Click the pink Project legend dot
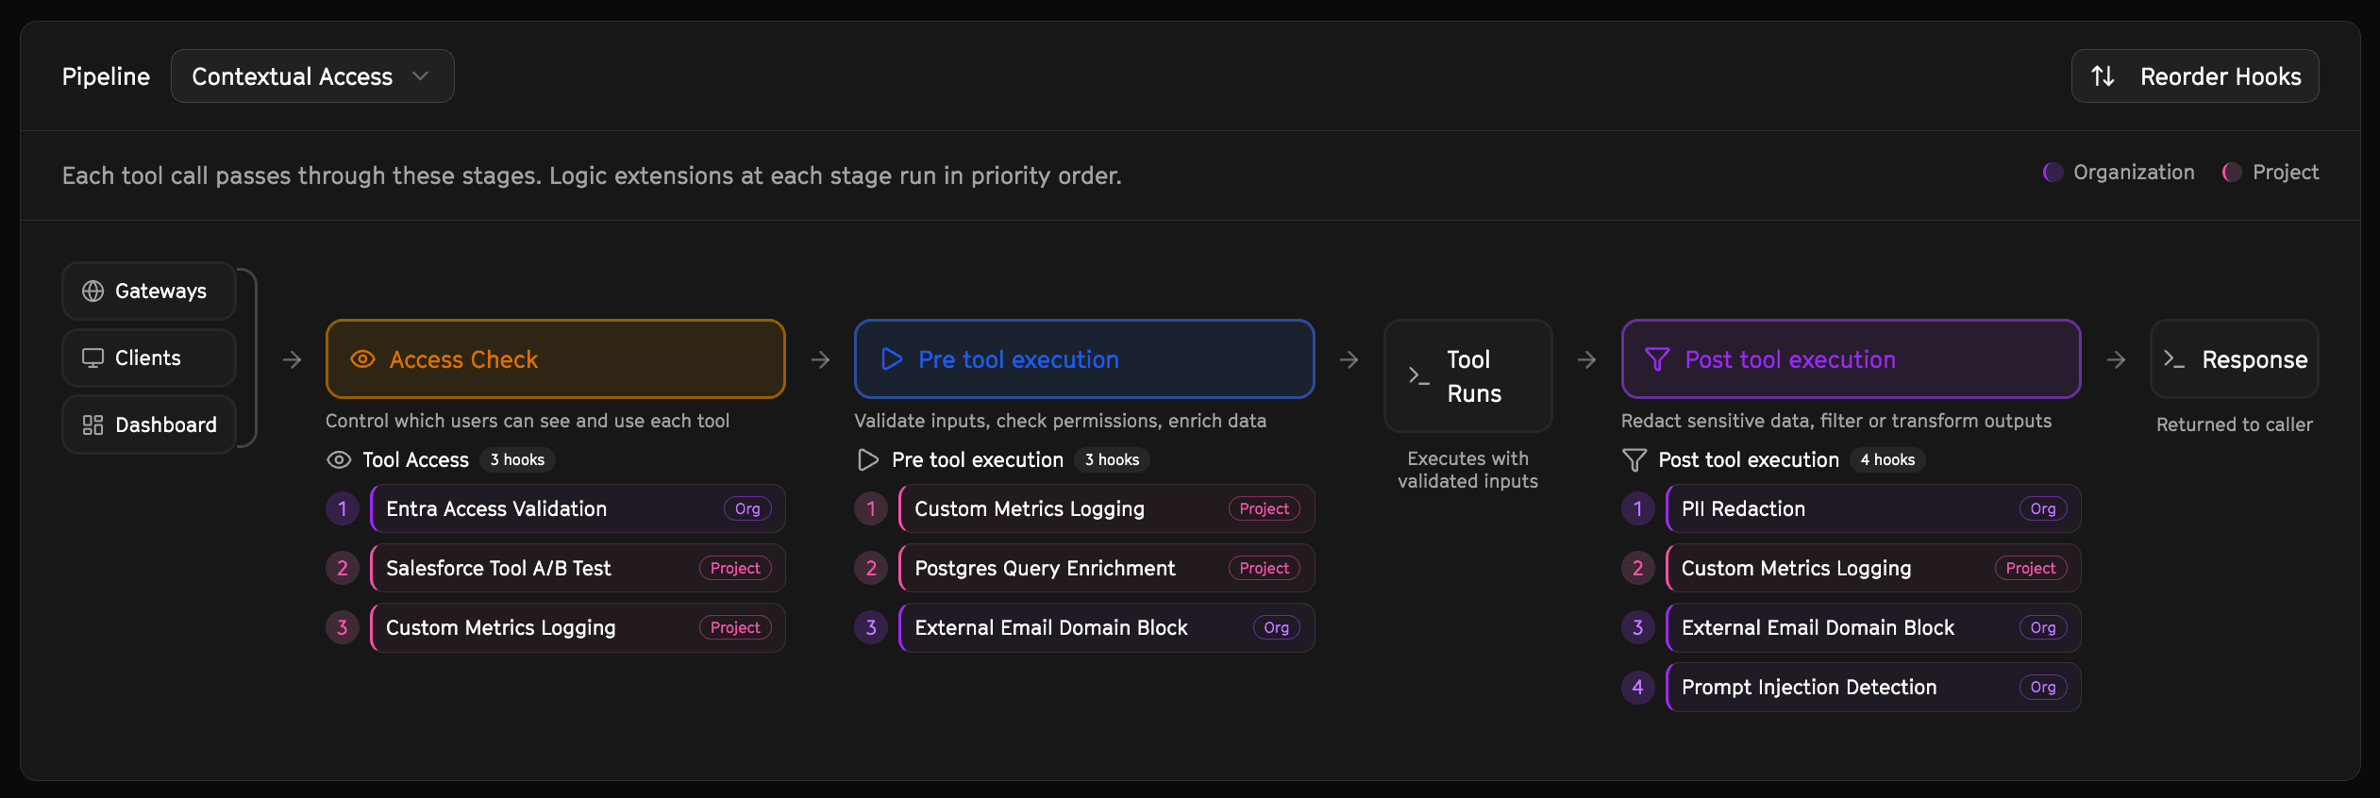 pyautogui.click(x=2232, y=173)
